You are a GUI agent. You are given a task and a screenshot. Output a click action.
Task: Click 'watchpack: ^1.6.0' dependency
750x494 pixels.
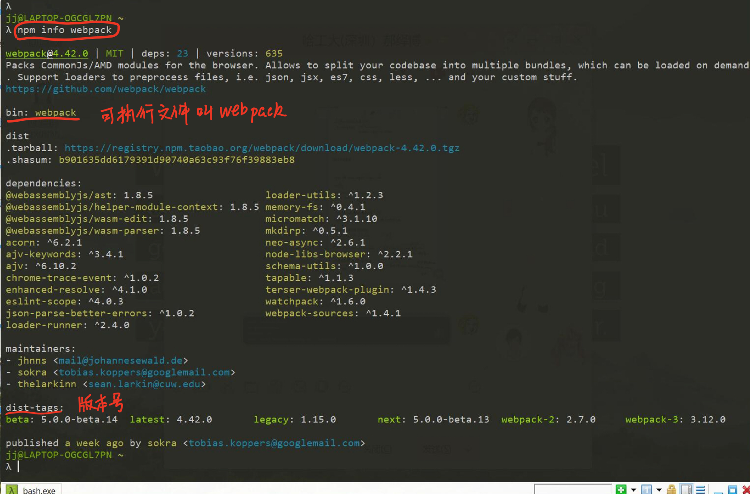315,301
